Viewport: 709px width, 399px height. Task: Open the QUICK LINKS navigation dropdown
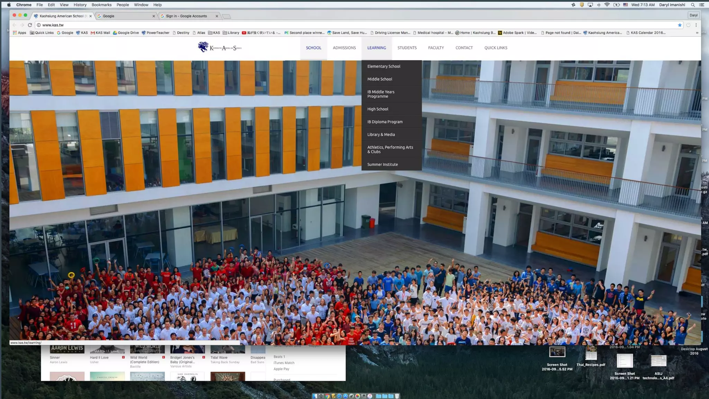point(495,48)
